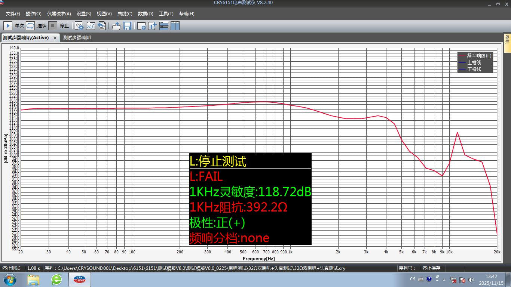Screen dimensions: 511x287
Task: Run a single test with the 单次 play icon
Action: click(x=7, y=26)
